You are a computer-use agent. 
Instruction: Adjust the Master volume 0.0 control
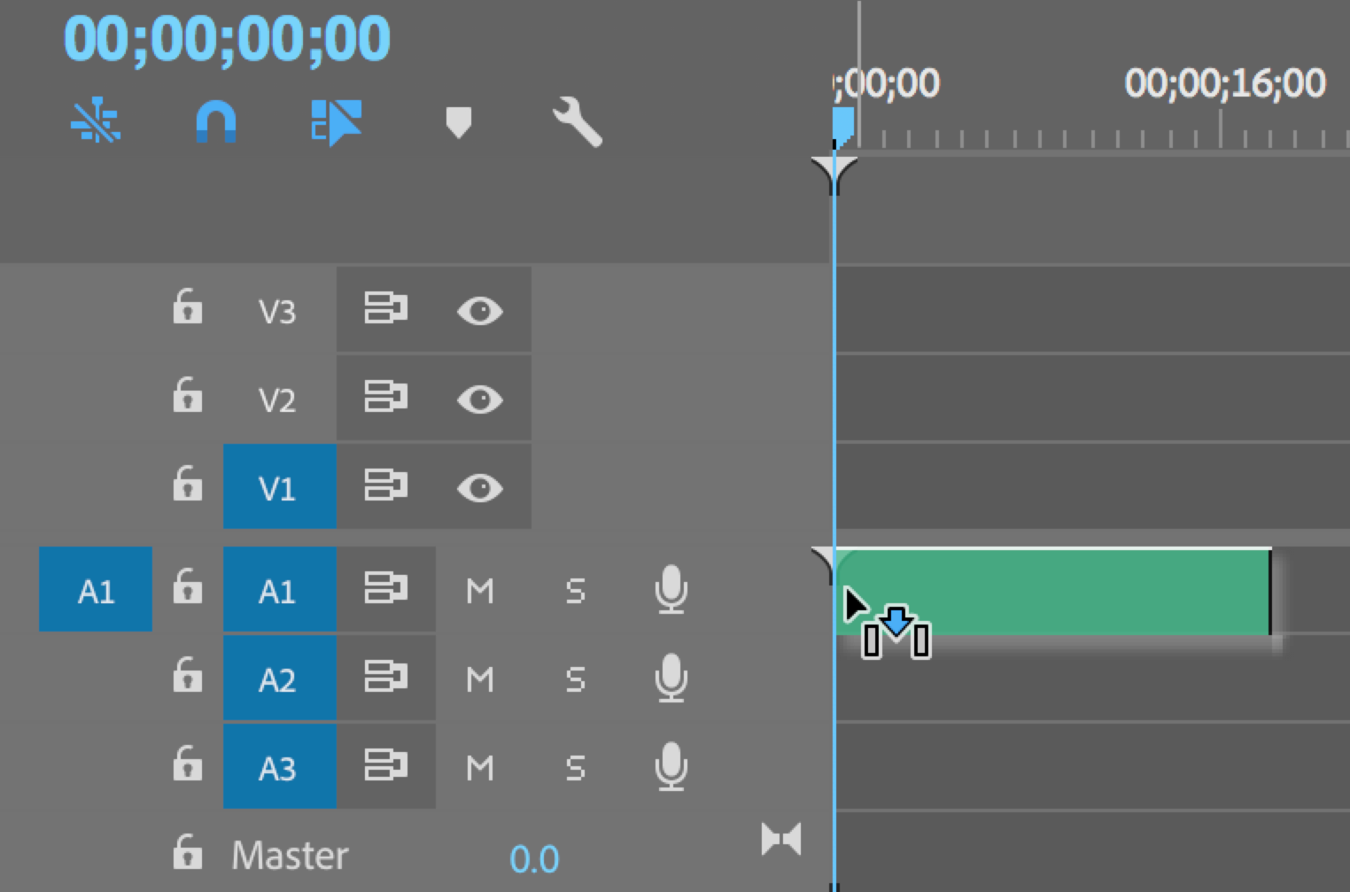[x=534, y=857]
